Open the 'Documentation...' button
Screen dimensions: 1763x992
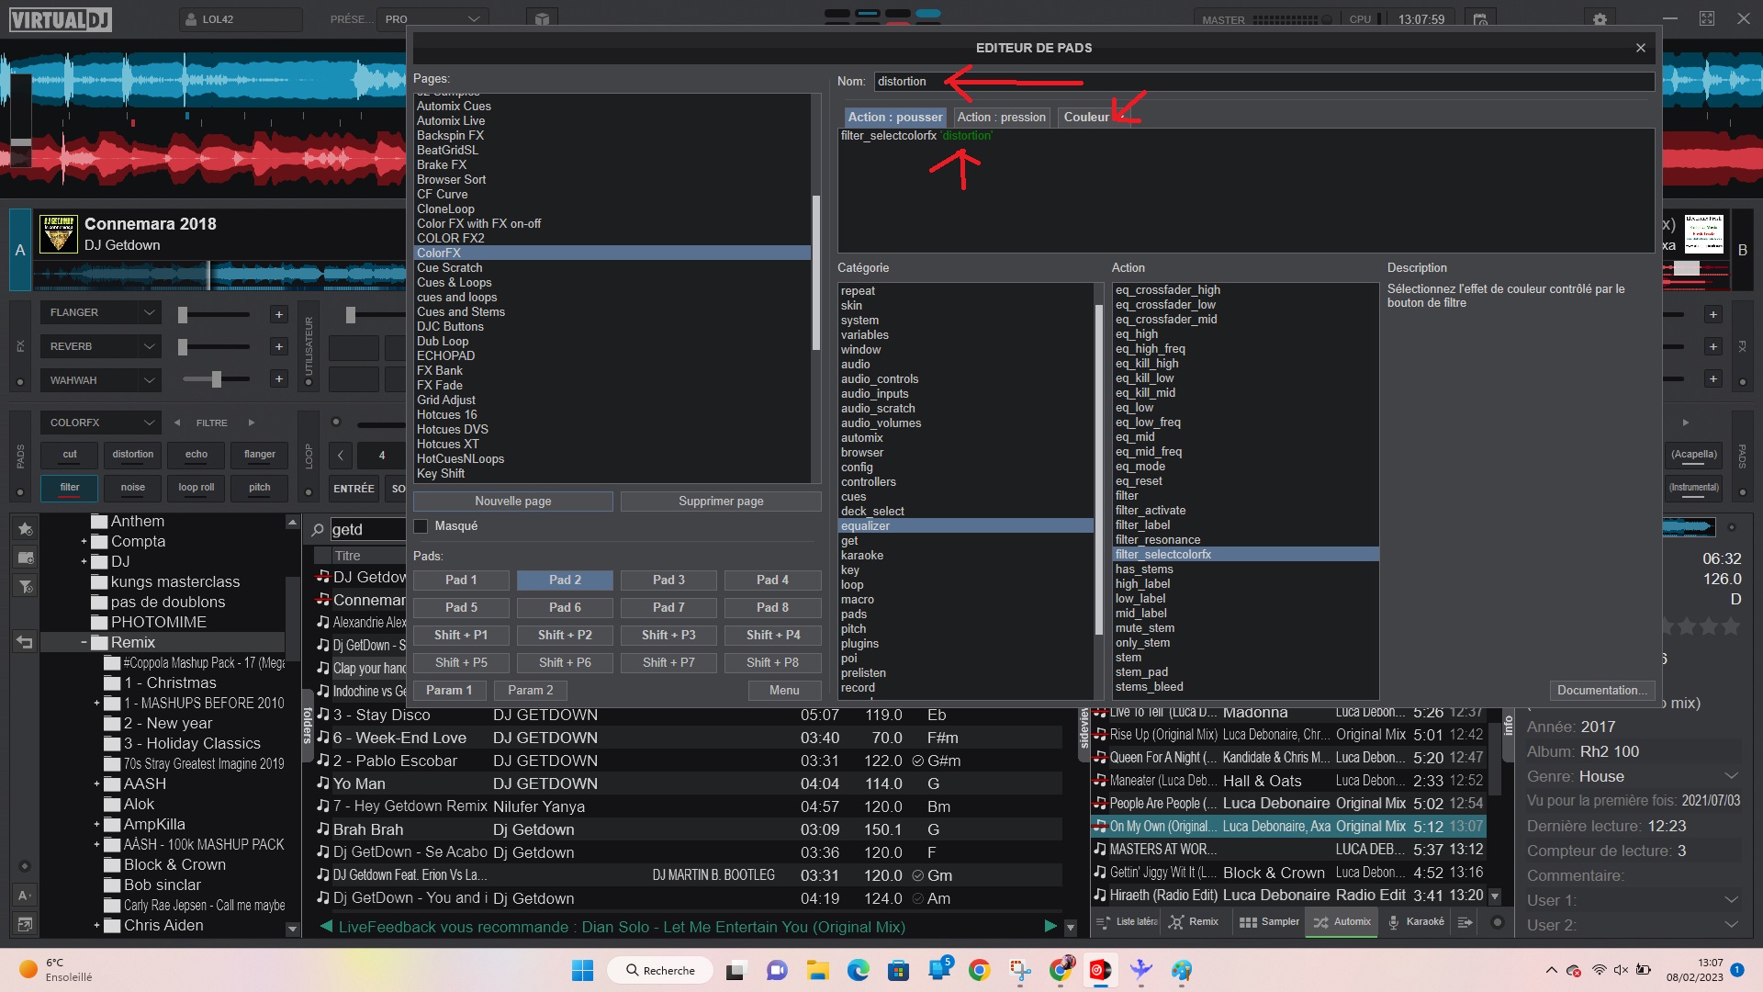[x=1602, y=691]
